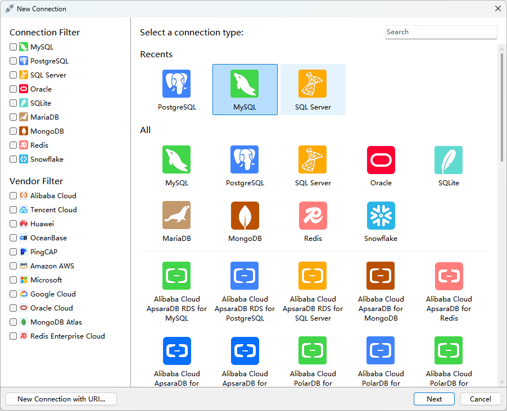Tick the Tencent Cloud vendor checkbox
This screenshot has width=507, height=411.
[x=13, y=209]
